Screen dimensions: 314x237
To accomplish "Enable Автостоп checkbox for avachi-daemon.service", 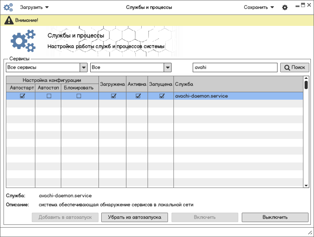I will (x=49, y=96).
